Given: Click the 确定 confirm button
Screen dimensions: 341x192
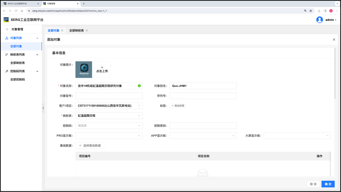Looking at the screenshot, I should 328,184.
